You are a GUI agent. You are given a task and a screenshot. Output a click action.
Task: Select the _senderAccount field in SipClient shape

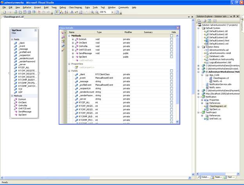point(26,59)
